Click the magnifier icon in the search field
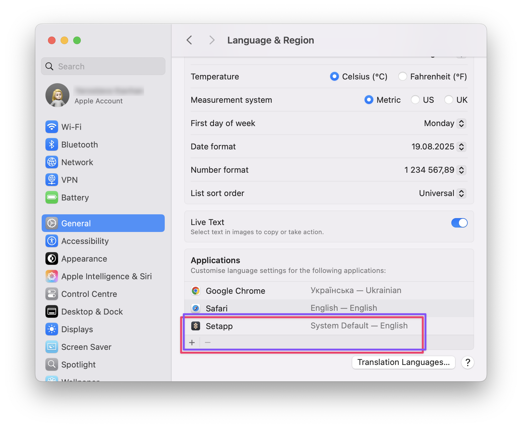The width and height of the screenshot is (522, 428). point(50,66)
